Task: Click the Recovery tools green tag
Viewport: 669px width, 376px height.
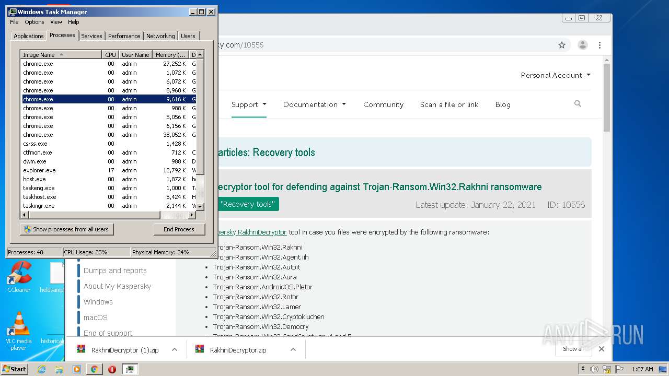Action: [247, 204]
